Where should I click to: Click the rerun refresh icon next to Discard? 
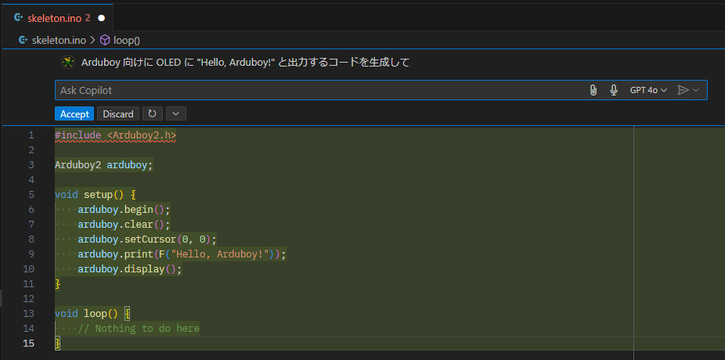(153, 113)
